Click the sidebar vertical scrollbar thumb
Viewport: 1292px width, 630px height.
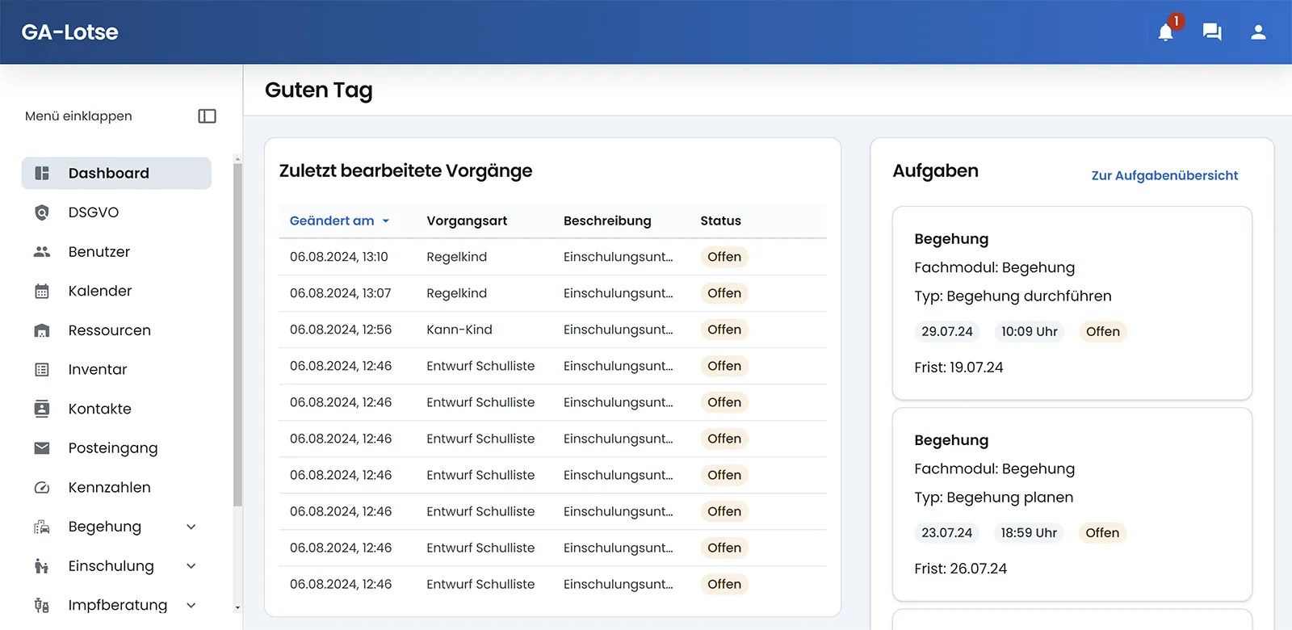pyautogui.click(x=237, y=334)
